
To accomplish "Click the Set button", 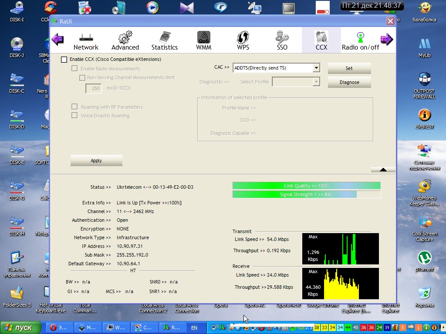I will pyautogui.click(x=349, y=68).
